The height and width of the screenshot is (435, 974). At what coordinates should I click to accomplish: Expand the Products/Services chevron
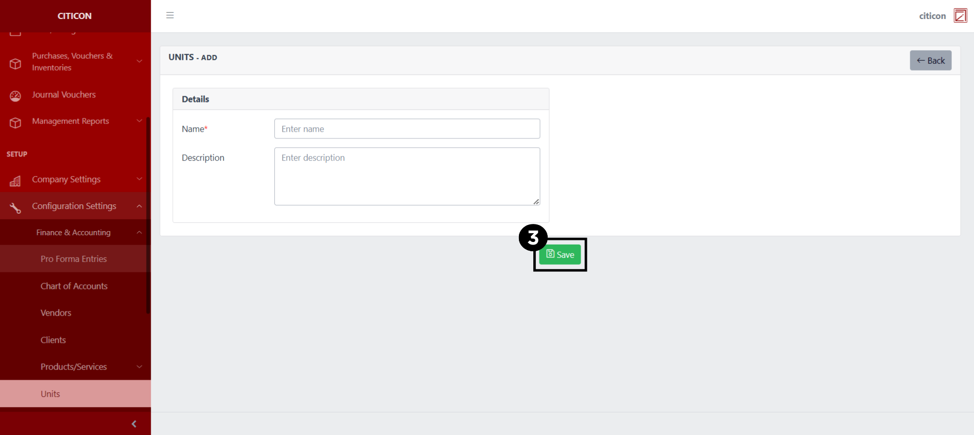tap(139, 367)
